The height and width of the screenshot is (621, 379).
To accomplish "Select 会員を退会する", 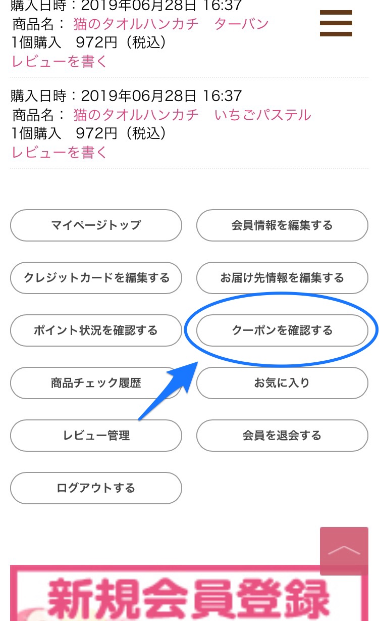I will (282, 436).
